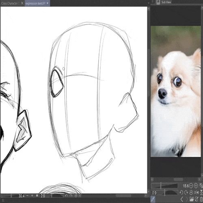The width and height of the screenshot is (203, 203).
Task: Click the Sub View horizontal scrollbar thumb
Action: (178, 179)
